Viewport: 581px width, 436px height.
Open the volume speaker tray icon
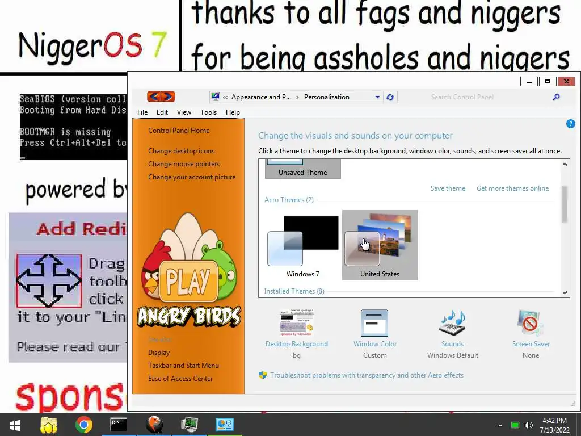(x=529, y=425)
